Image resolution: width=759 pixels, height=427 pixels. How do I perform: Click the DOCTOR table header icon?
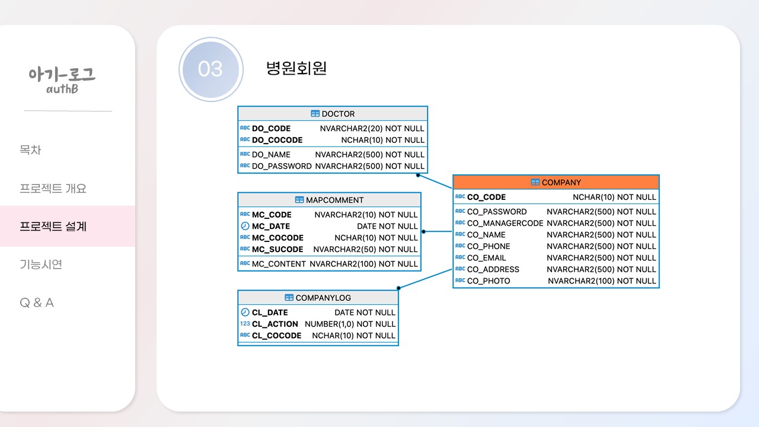(x=315, y=114)
